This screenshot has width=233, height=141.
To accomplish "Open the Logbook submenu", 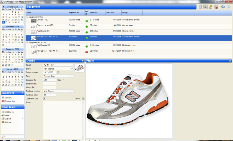I will coord(12,119).
